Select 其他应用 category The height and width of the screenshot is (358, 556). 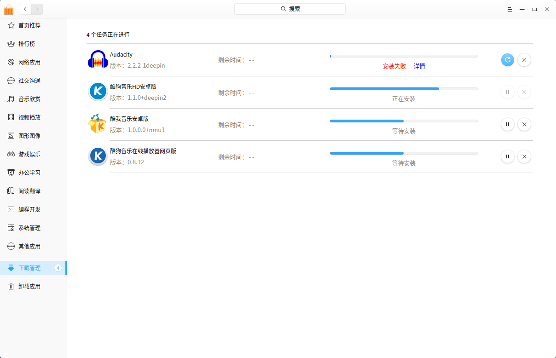pyautogui.click(x=33, y=246)
